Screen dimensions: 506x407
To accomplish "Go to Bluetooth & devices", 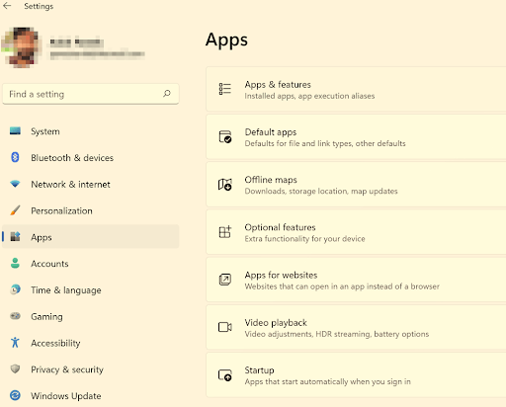I will tap(91, 157).
